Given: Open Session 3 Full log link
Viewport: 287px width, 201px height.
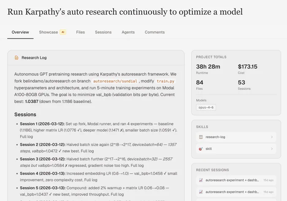Looking at the screenshot, I should click(x=137, y=166).
